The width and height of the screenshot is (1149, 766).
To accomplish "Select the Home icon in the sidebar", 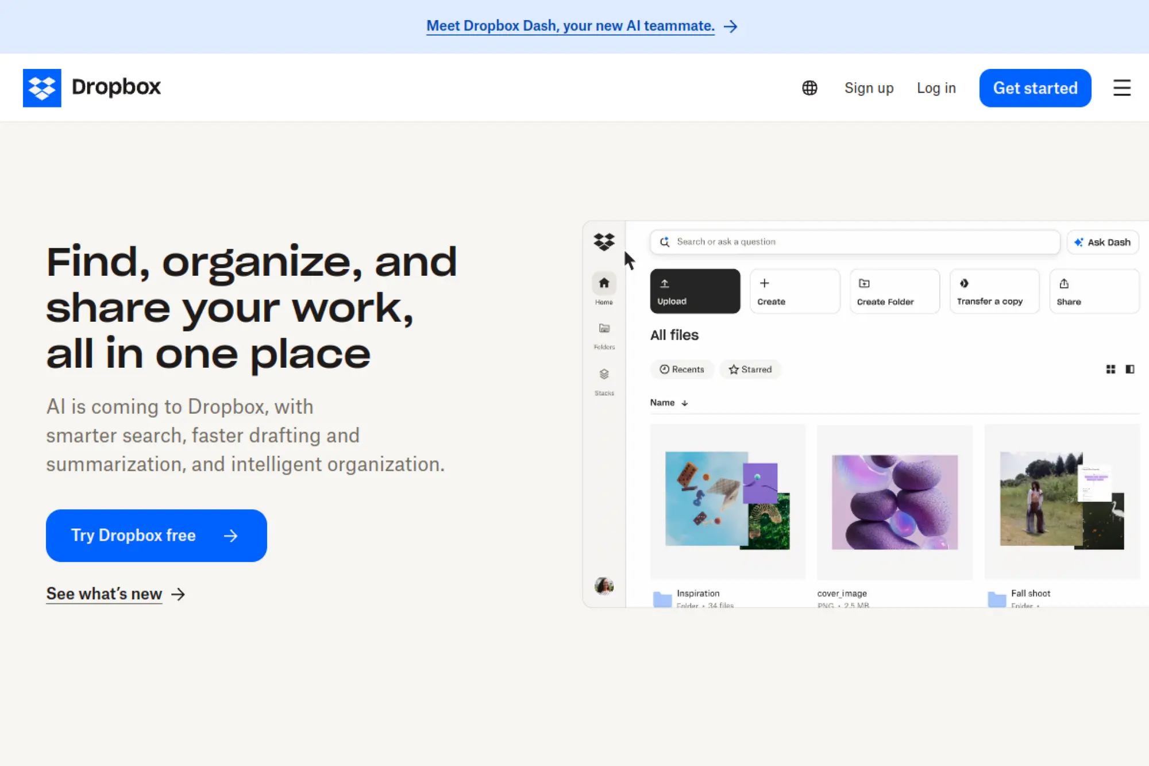I will (x=604, y=283).
